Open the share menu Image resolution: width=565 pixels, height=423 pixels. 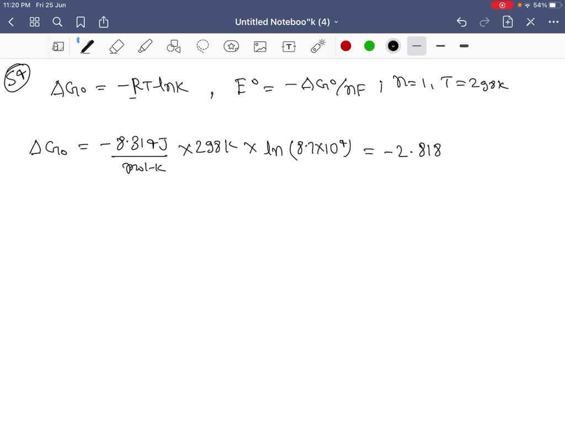104,22
